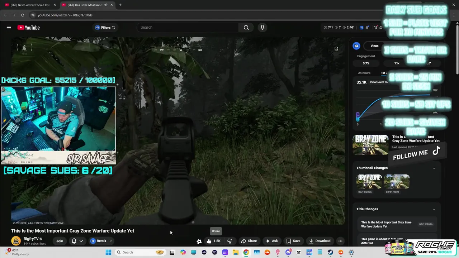Click the Join membership button
This screenshot has height=258, width=459.
[x=60, y=241]
